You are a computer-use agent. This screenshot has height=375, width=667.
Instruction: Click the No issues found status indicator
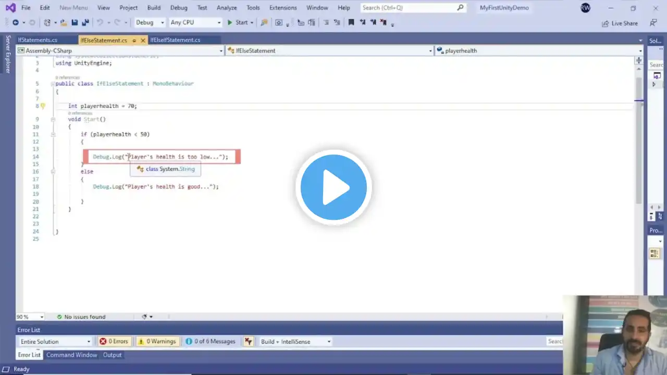81,317
